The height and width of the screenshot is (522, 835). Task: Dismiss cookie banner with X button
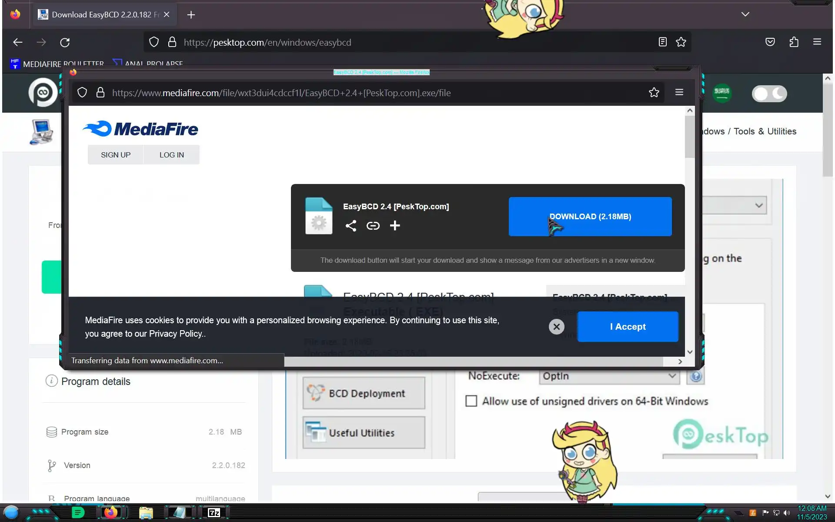click(556, 327)
